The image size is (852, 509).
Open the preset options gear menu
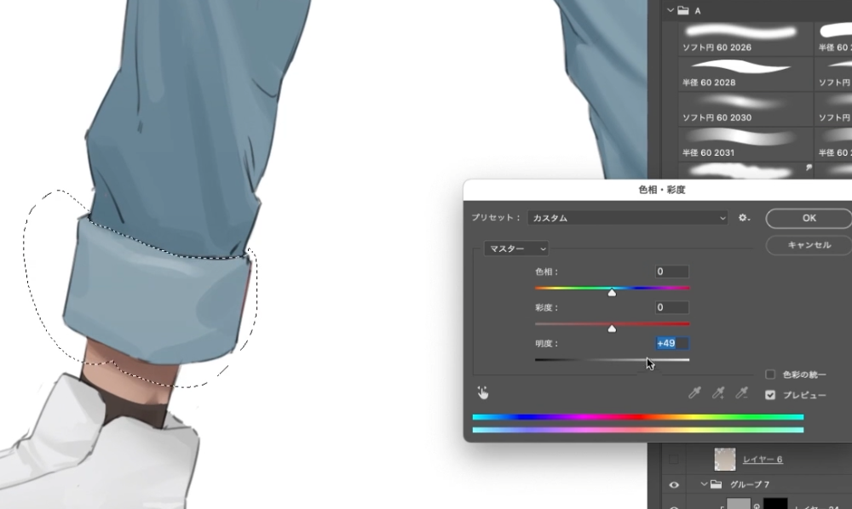[x=744, y=218]
